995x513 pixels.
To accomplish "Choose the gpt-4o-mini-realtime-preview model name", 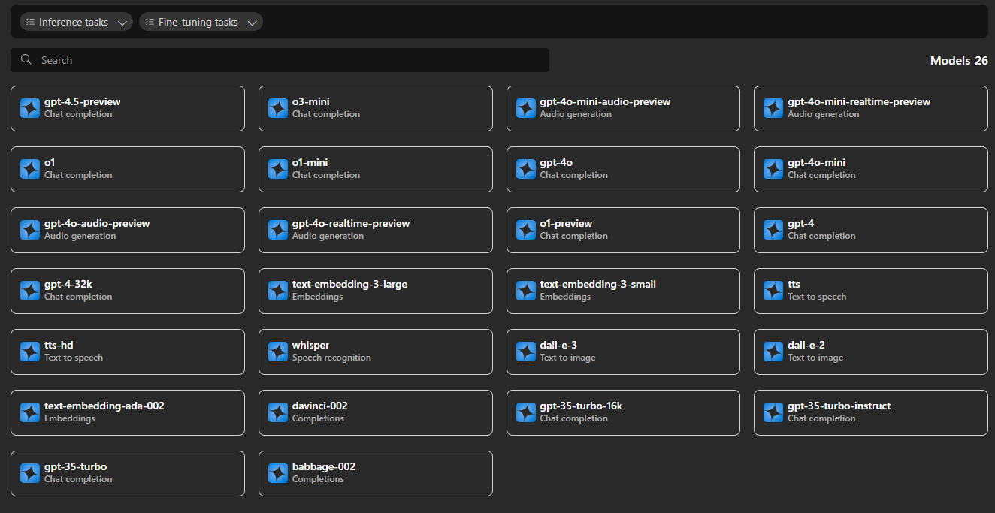I will 859,102.
